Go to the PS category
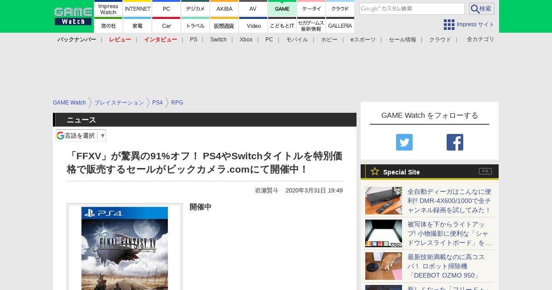The height and width of the screenshot is (290, 552). coord(194,40)
